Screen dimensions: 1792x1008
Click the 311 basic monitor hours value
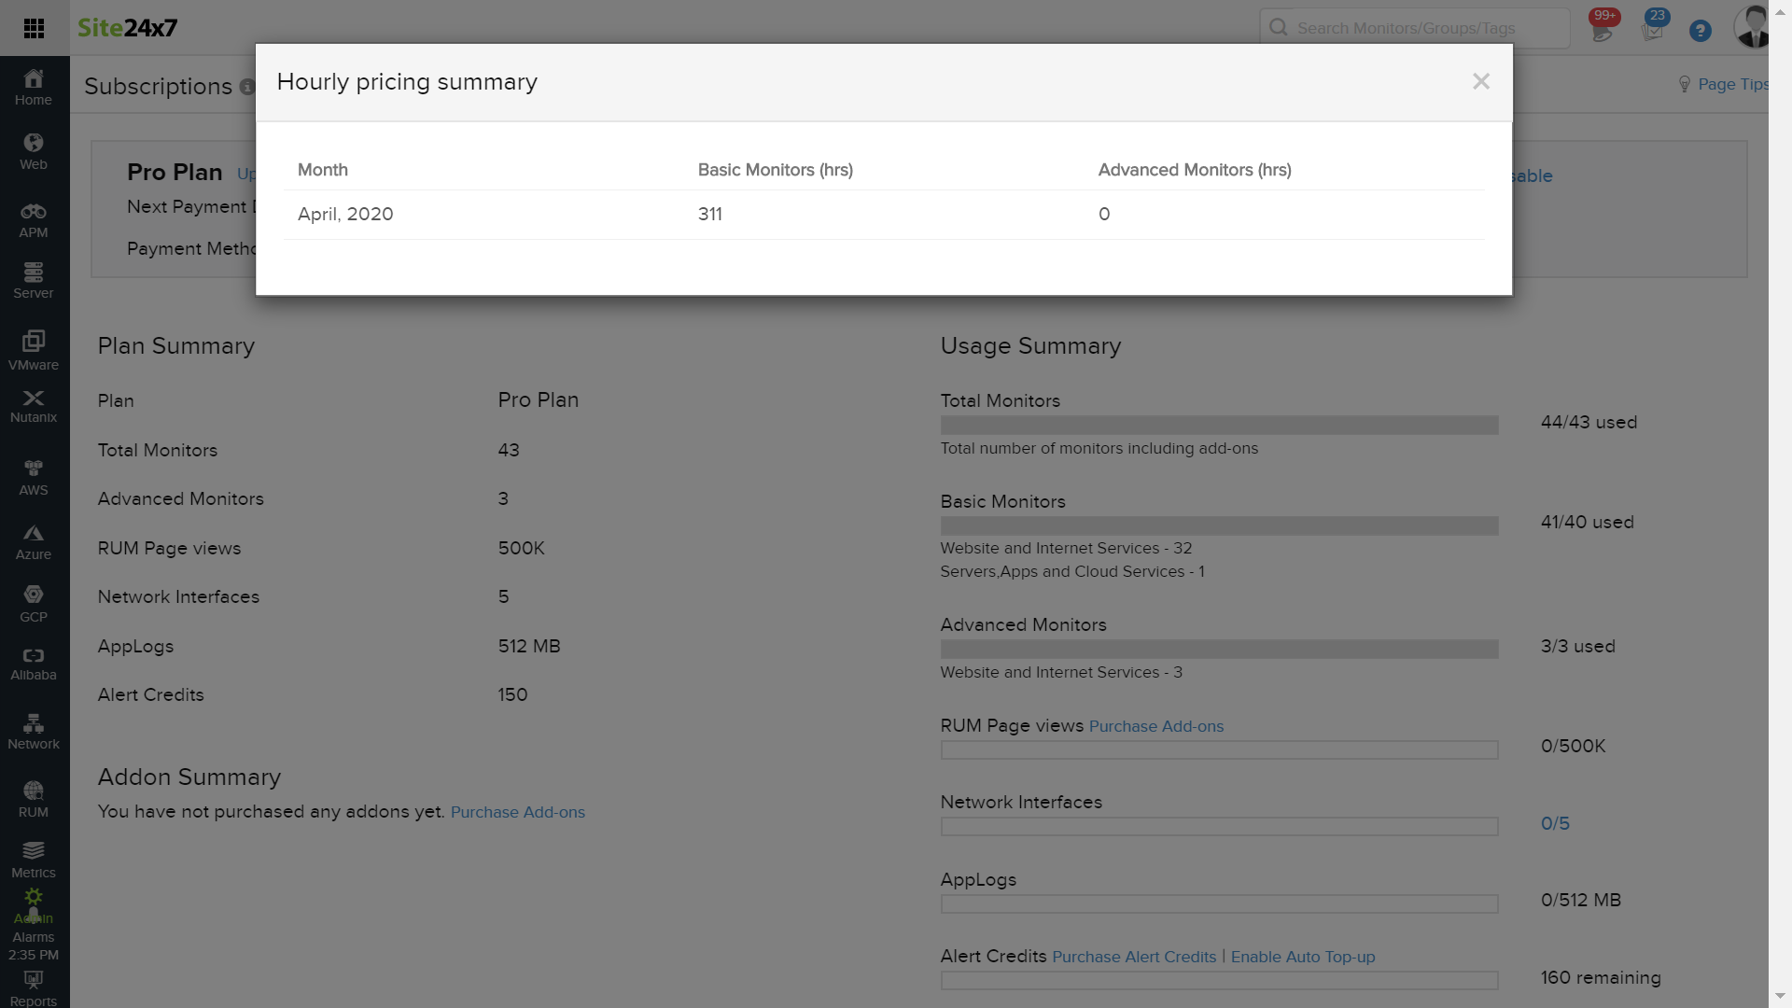click(710, 214)
